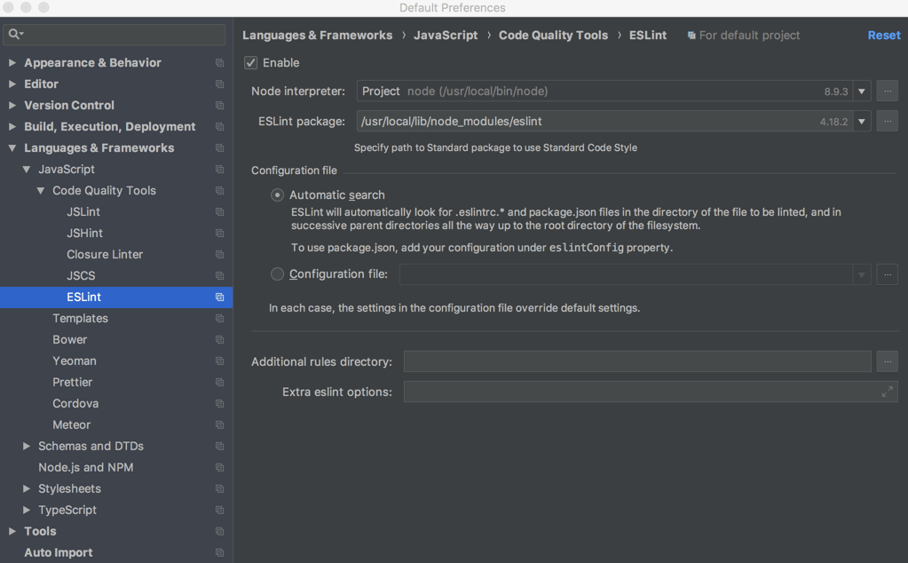Click the project-level icon beside Appearance & Behavior
The height and width of the screenshot is (563, 908).
point(219,62)
